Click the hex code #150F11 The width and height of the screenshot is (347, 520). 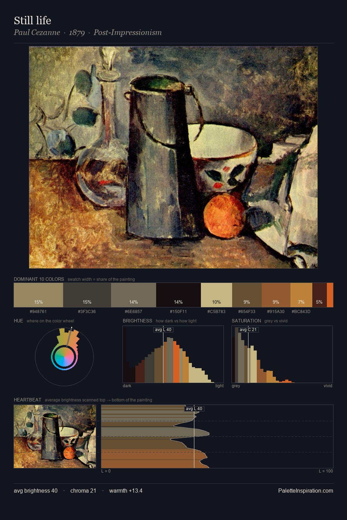(x=178, y=311)
